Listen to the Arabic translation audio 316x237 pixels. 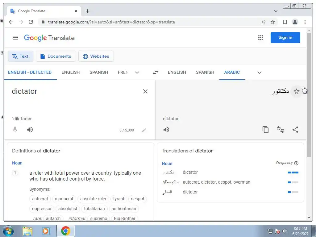(x=166, y=130)
